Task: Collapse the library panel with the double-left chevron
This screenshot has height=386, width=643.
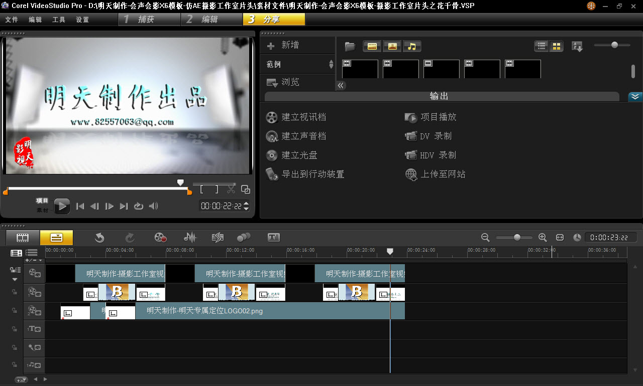Action: (341, 86)
